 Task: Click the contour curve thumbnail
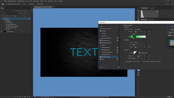point(135,53)
